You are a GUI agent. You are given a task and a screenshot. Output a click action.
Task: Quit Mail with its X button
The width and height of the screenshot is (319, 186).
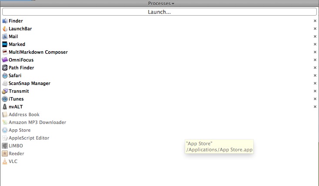point(315,36)
